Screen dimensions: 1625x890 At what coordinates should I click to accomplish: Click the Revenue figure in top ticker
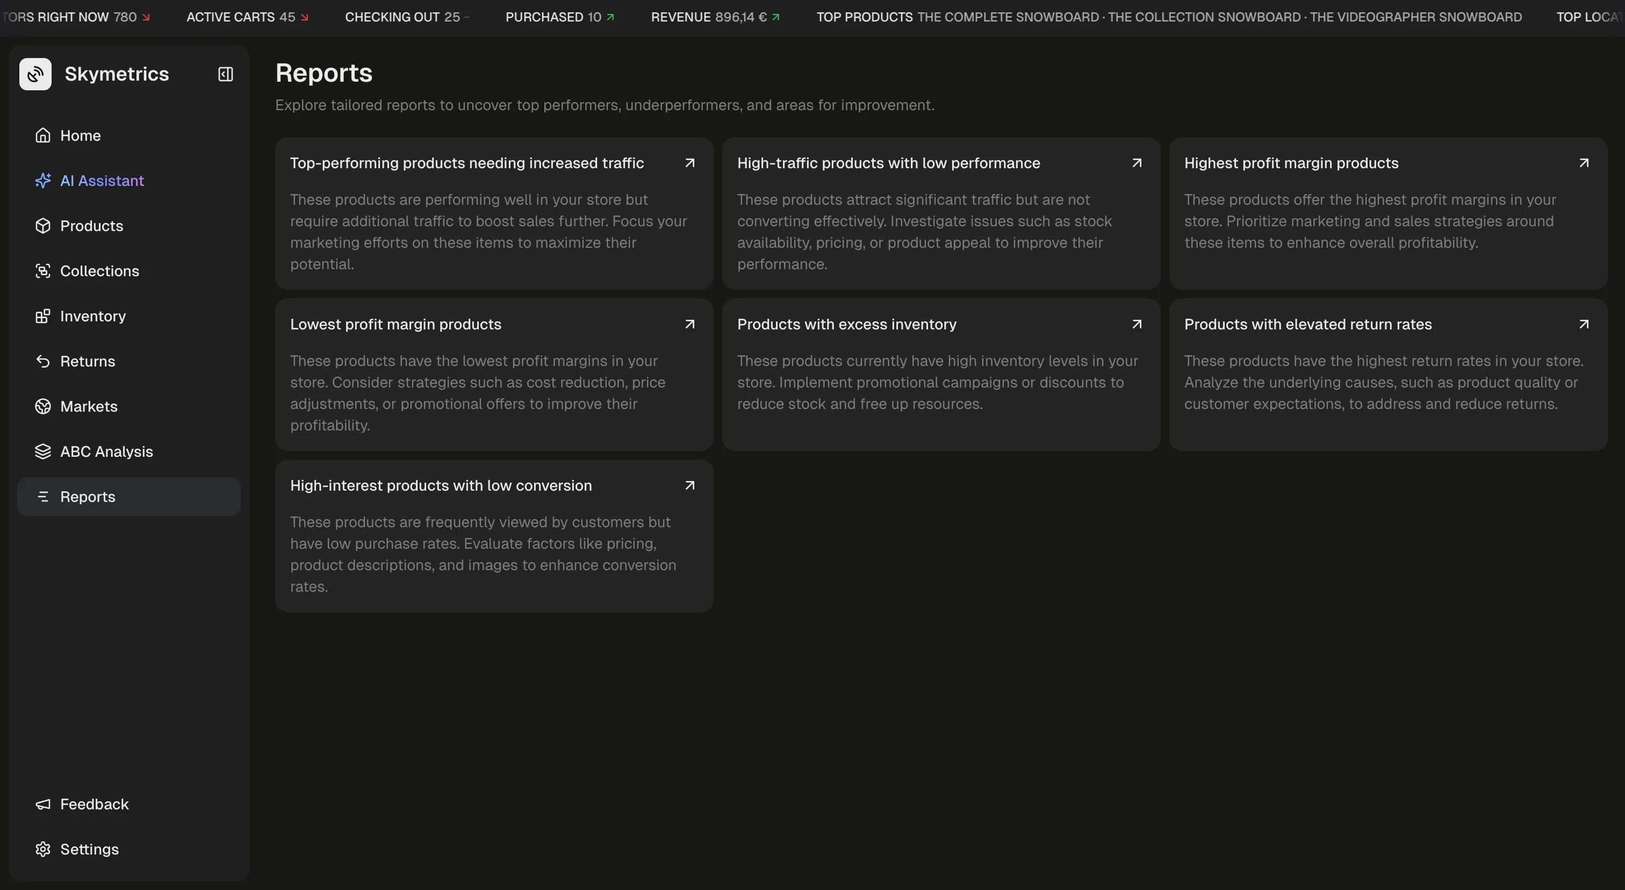click(x=739, y=17)
